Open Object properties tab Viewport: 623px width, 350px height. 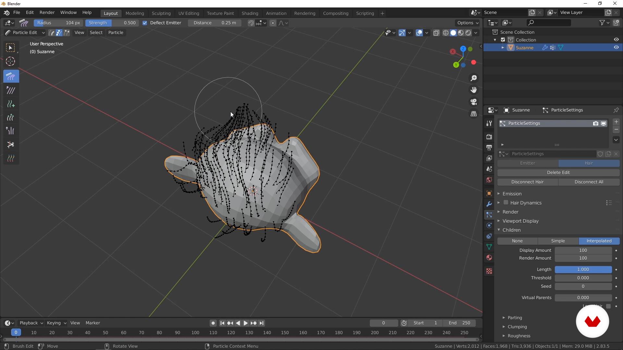coord(489,193)
